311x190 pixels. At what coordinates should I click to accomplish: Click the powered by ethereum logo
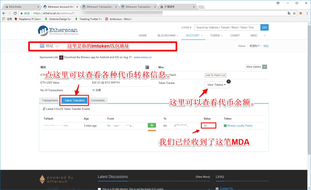tap(56, 179)
